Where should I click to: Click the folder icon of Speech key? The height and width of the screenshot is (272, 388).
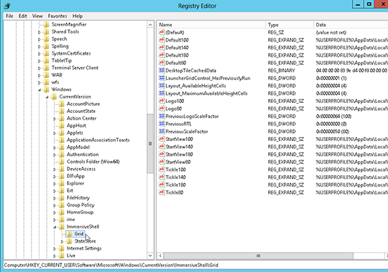(x=46, y=39)
